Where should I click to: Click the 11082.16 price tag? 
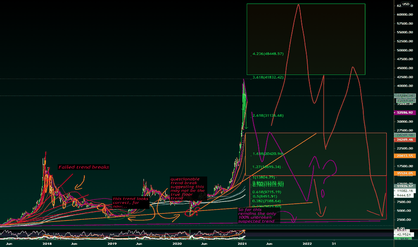405,191
